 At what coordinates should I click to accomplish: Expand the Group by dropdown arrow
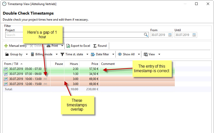click(x=27, y=54)
